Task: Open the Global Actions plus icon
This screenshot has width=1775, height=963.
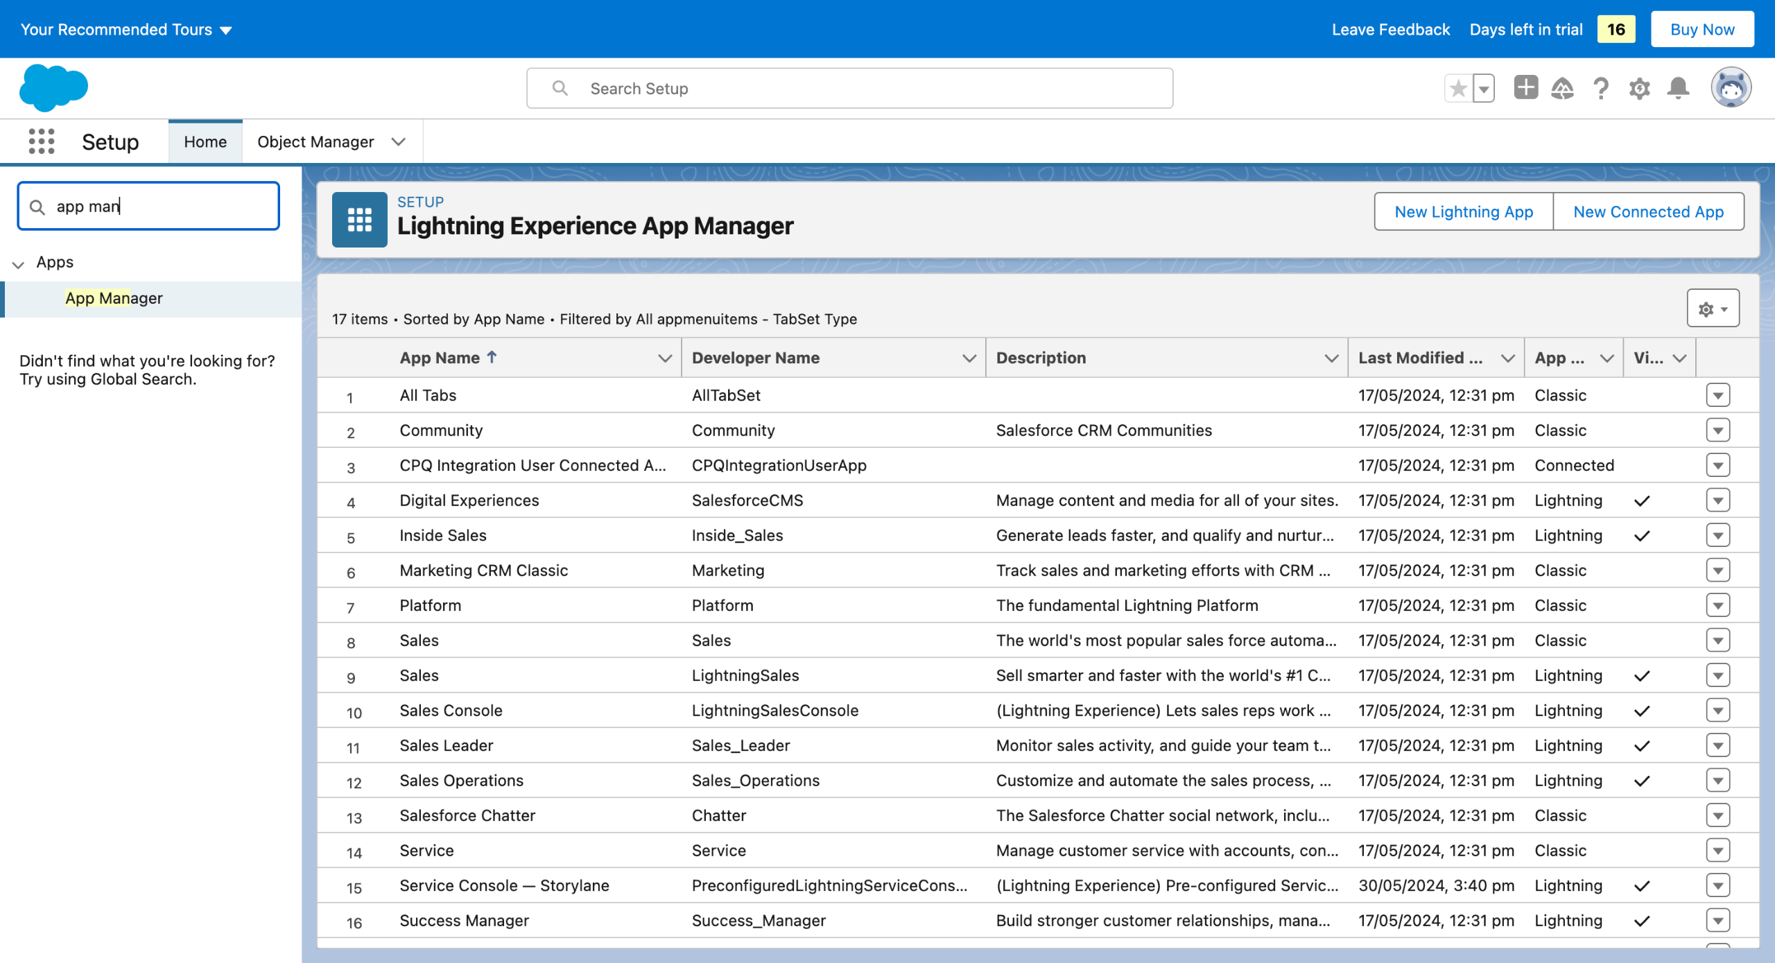Action: point(1525,88)
